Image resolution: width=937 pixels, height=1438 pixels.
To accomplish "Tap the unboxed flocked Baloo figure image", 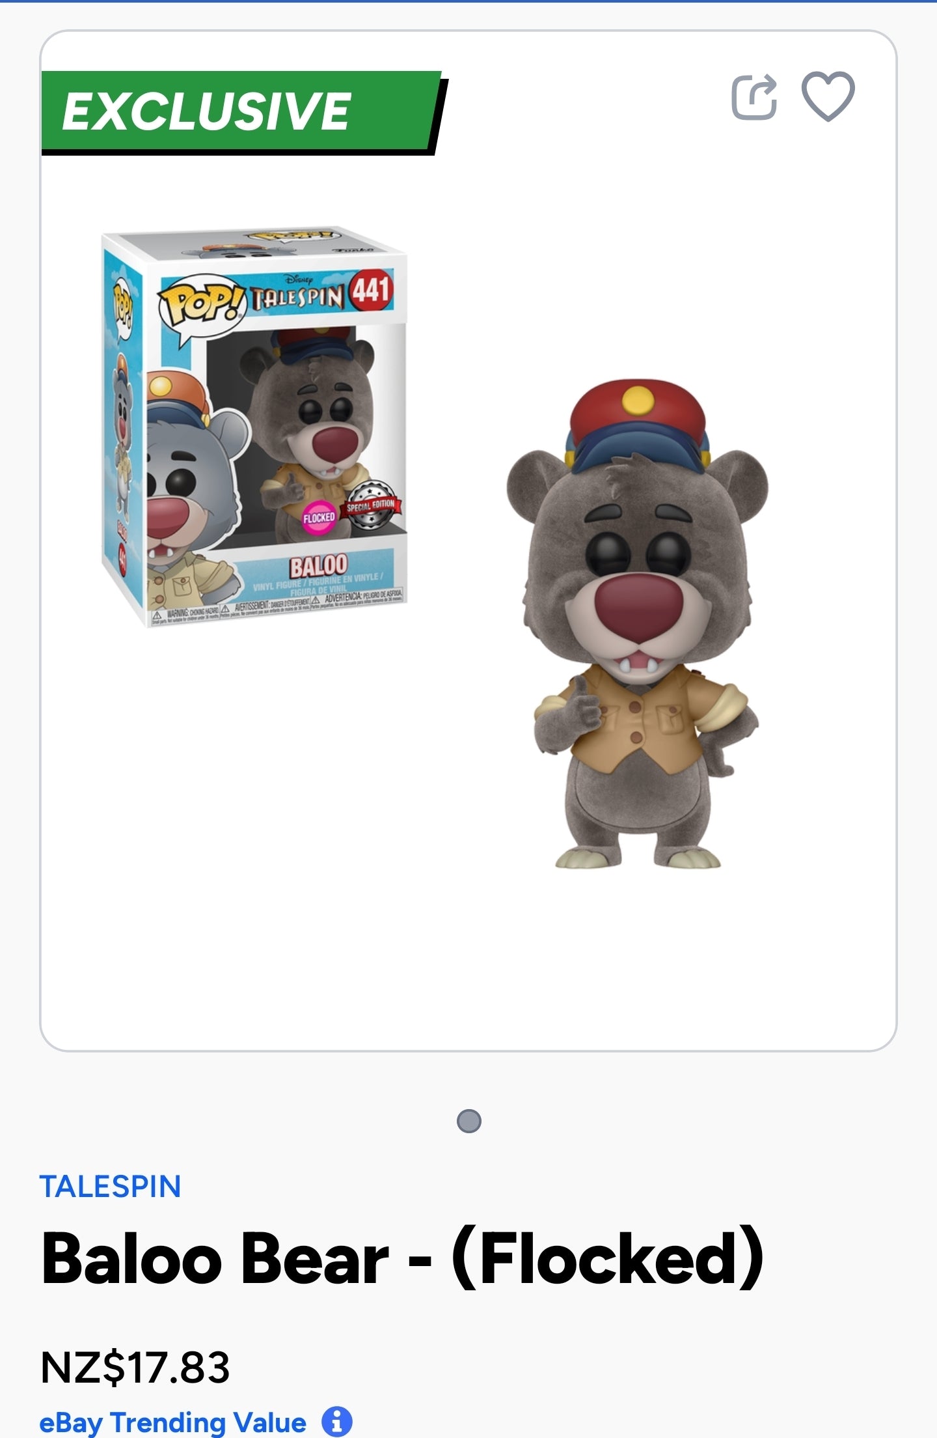I will 636,623.
